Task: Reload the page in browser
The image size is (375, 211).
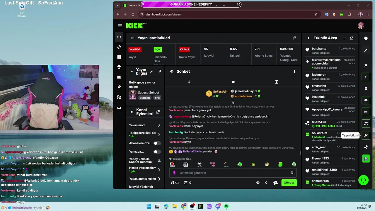Action: pos(133,14)
